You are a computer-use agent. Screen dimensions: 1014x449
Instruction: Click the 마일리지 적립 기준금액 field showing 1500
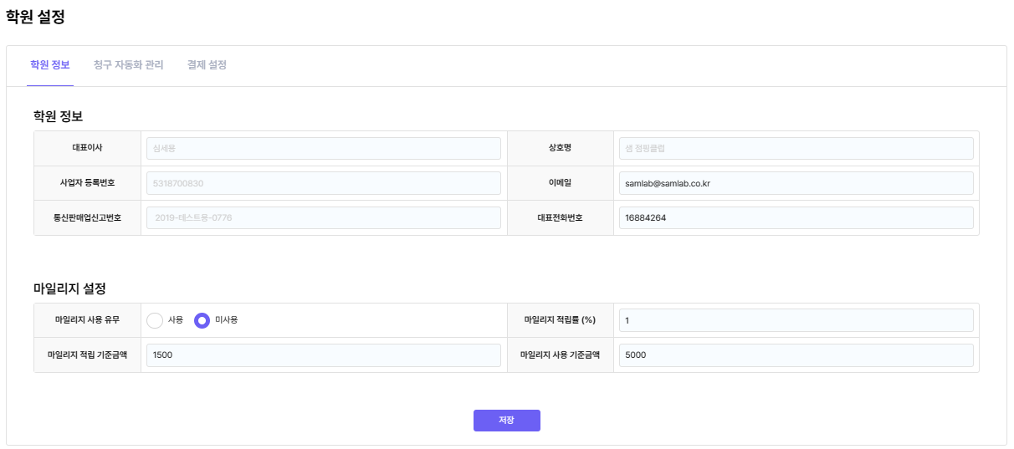[x=324, y=355]
